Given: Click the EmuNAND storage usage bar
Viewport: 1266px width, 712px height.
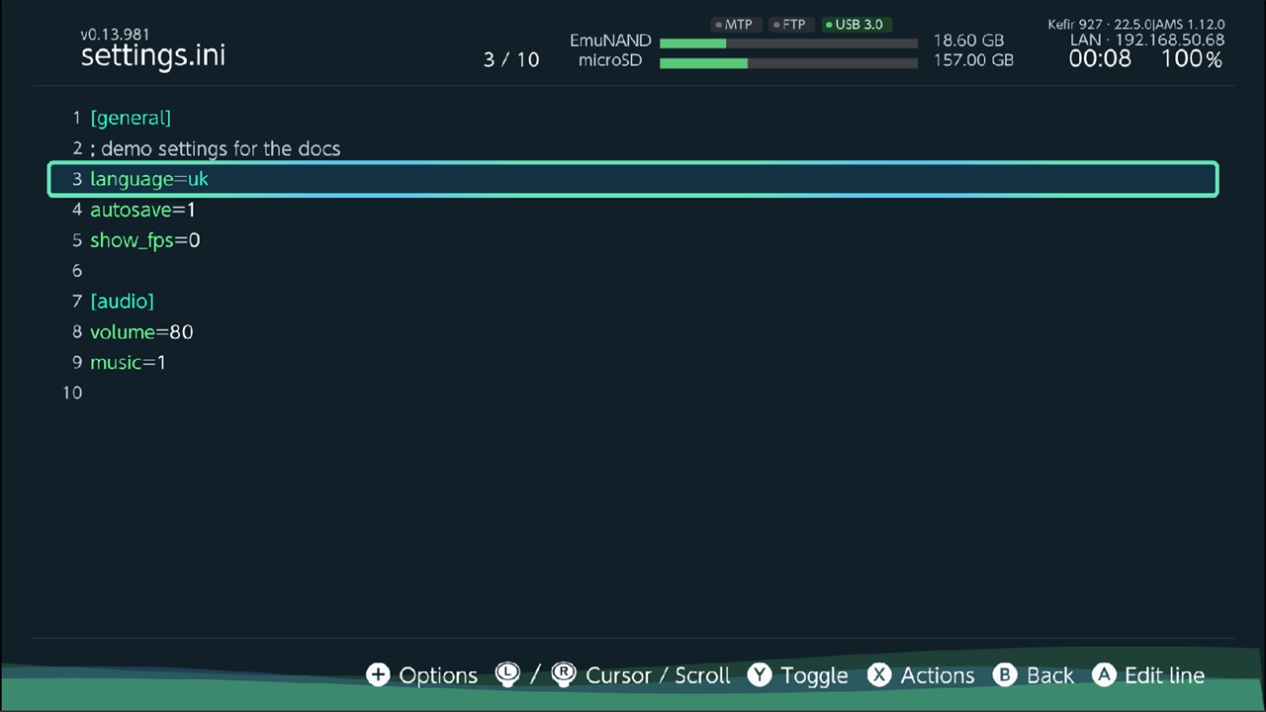Looking at the screenshot, I should tap(788, 43).
